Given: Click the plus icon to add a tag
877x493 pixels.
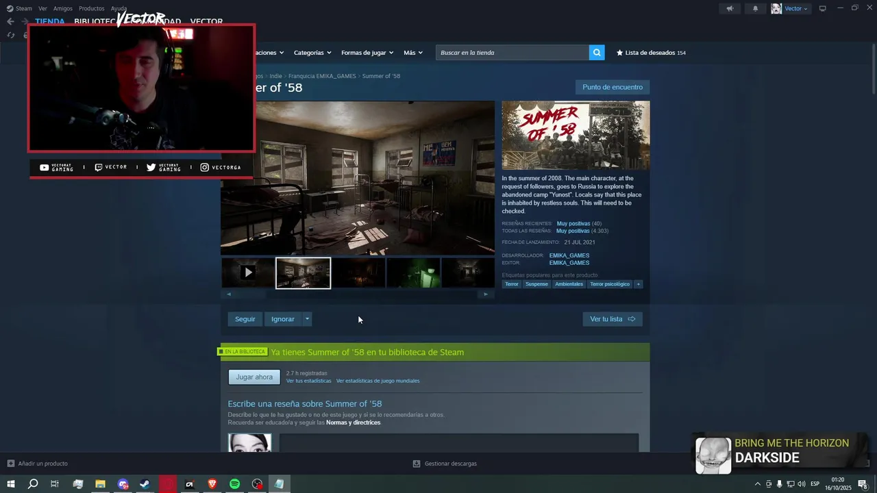Looking at the screenshot, I should pos(638,284).
